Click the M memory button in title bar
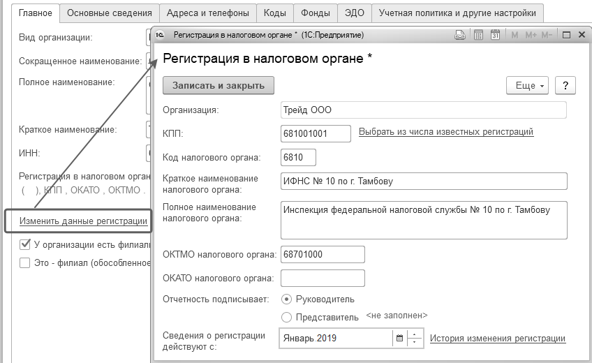592x363 pixels. (515, 35)
